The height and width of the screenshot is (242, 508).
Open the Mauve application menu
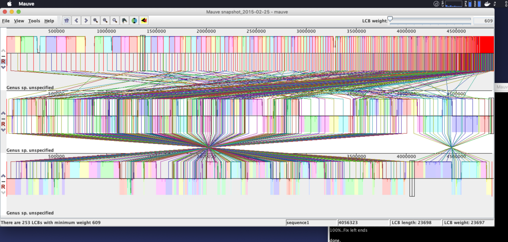coord(26,4)
